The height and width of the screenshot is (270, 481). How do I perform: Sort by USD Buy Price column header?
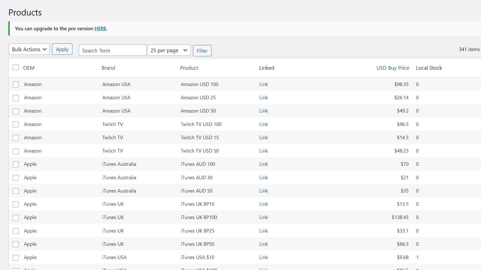click(393, 68)
